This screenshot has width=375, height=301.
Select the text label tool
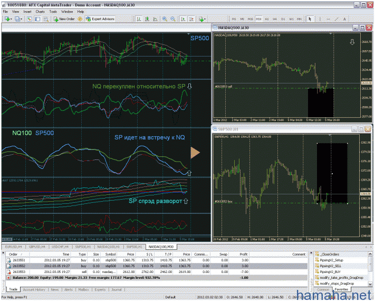[344, 19]
